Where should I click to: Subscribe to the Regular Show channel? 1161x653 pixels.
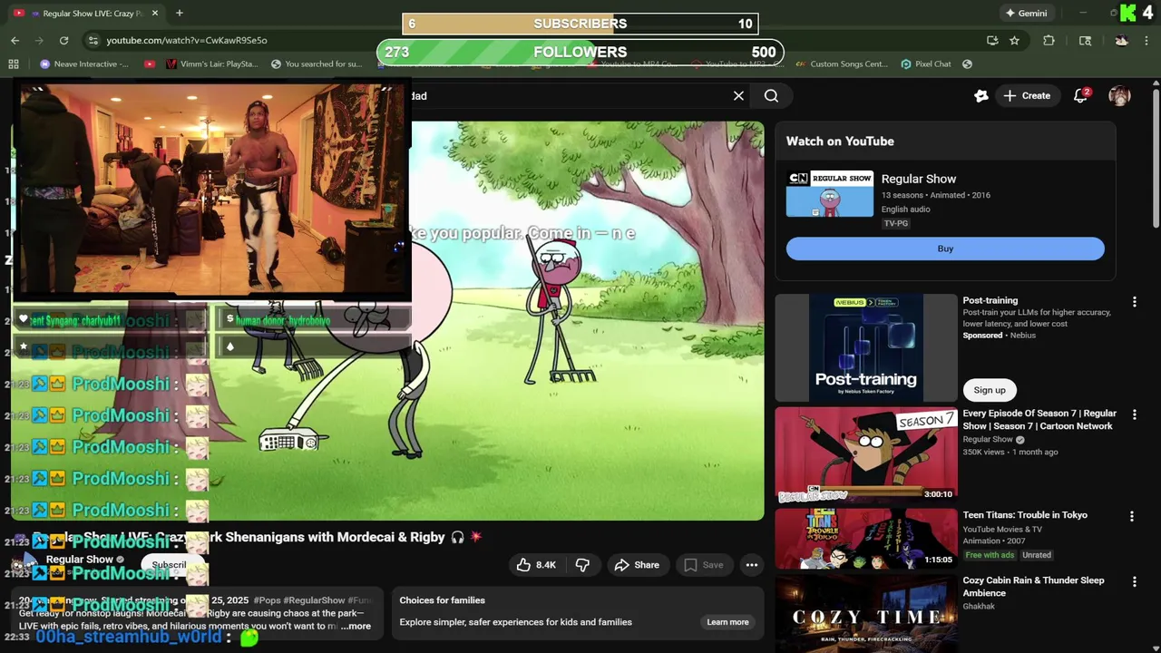coord(169,565)
